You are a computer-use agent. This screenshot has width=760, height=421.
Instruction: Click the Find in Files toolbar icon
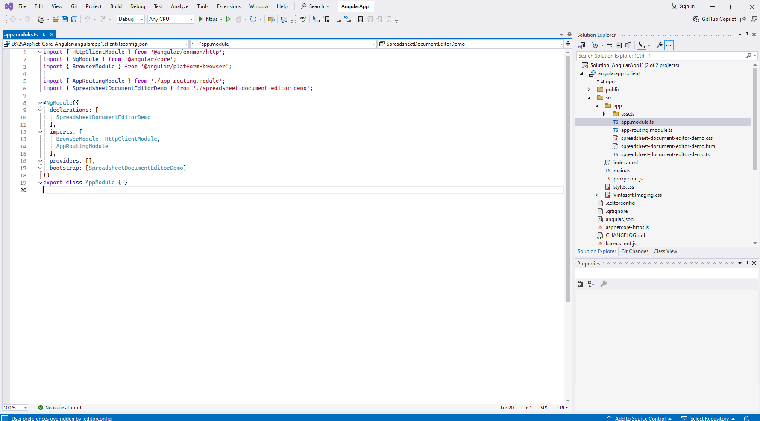(271, 19)
